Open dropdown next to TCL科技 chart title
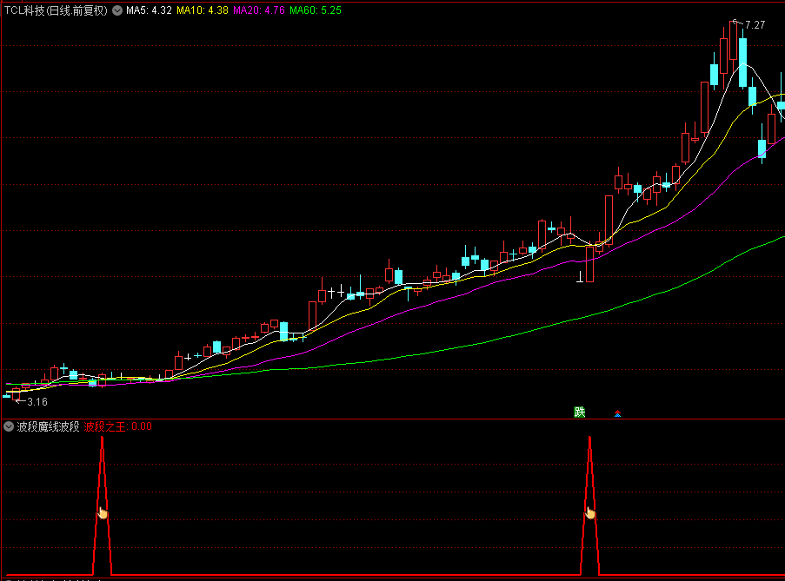Screen dimensions: 785x581 point(117,10)
